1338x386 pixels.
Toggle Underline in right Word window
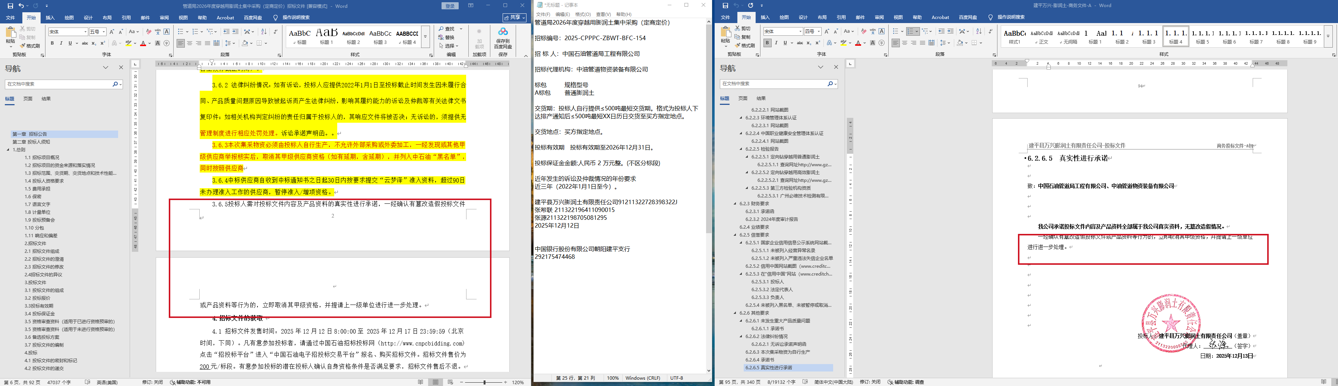pos(785,43)
